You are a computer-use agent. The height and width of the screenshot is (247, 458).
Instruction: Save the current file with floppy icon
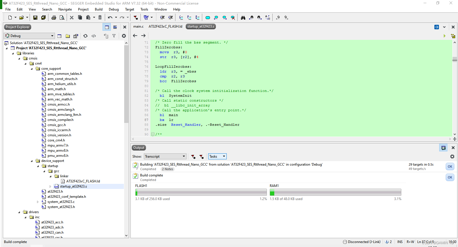click(x=35, y=18)
